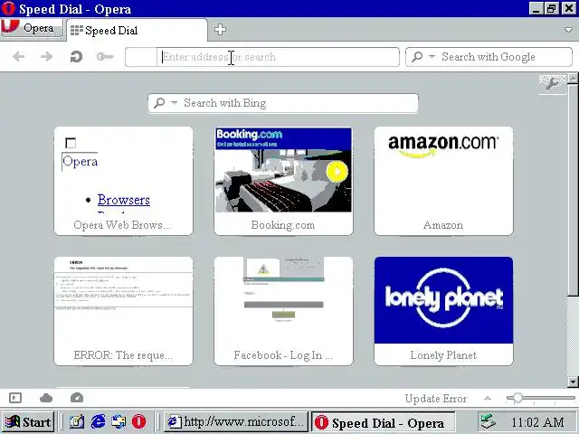Click the magnifier icon in Bing search box
This screenshot has height=434, width=579.
click(159, 102)
